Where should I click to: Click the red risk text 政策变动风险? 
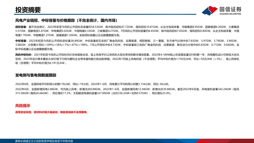tap(23, 112)
